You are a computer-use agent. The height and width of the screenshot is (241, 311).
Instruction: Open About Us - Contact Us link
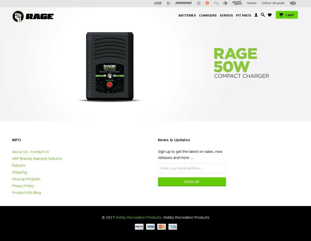30,152
